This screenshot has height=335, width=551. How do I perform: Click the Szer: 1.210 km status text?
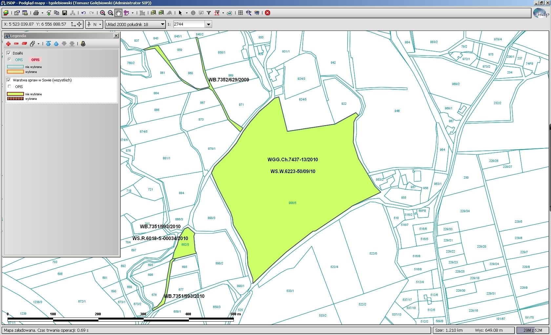449,330
